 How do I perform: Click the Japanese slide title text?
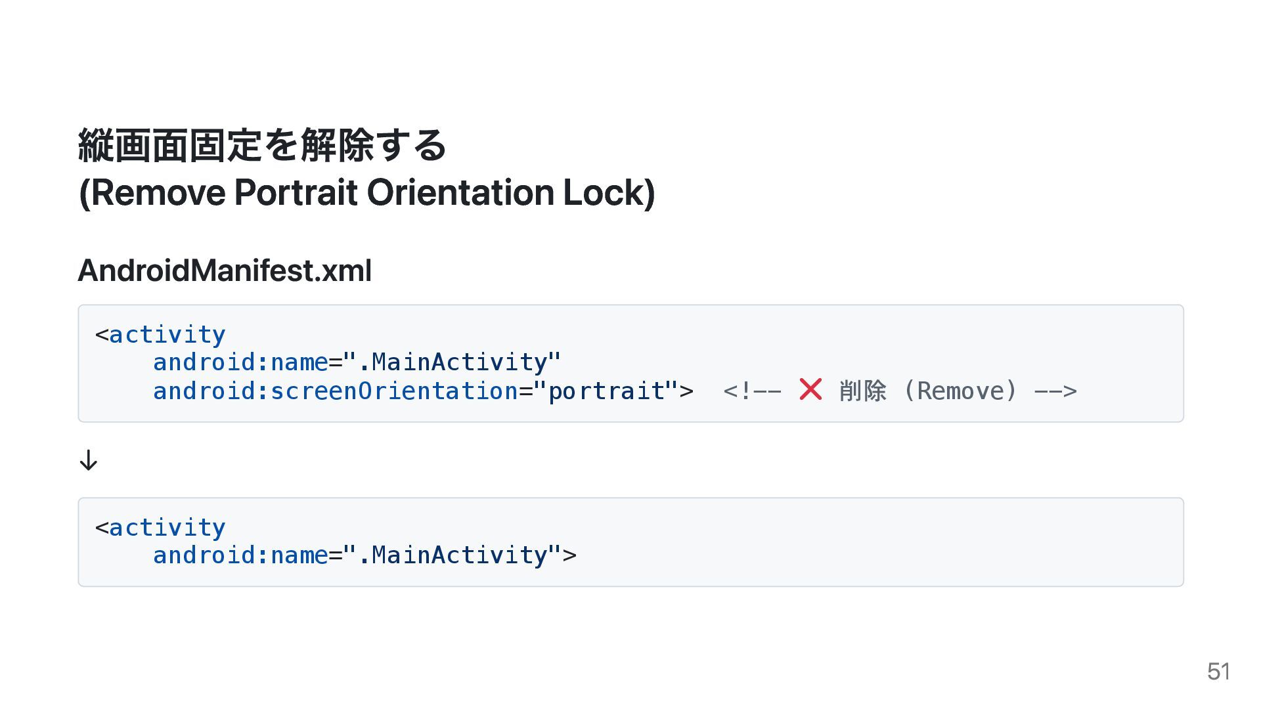263,145
